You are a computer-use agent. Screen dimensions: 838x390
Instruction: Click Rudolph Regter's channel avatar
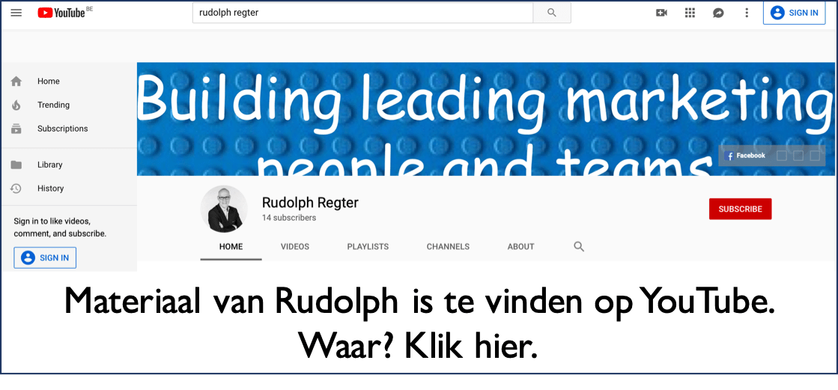[x=224, y=209]
